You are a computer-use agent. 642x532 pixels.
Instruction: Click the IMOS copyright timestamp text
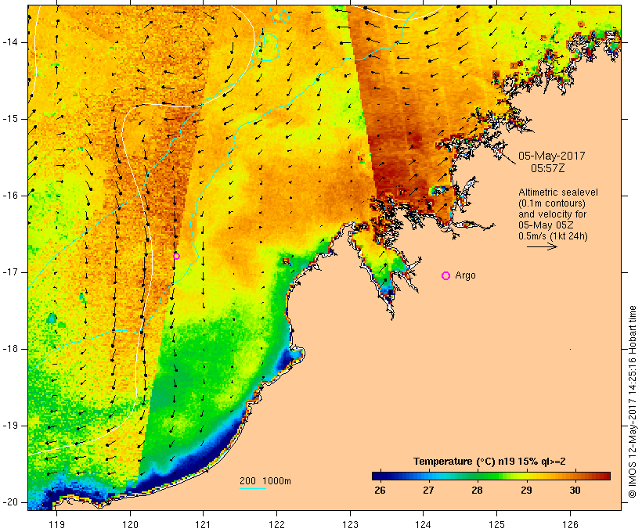click(633, 402)
